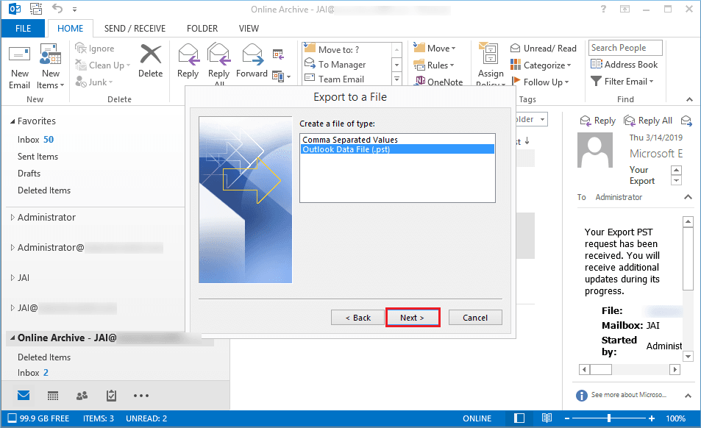Click Send/Receive All Folders quick access icon
Image resolution: width=701 pixels, height=428 pixels.
click(36, 9)
